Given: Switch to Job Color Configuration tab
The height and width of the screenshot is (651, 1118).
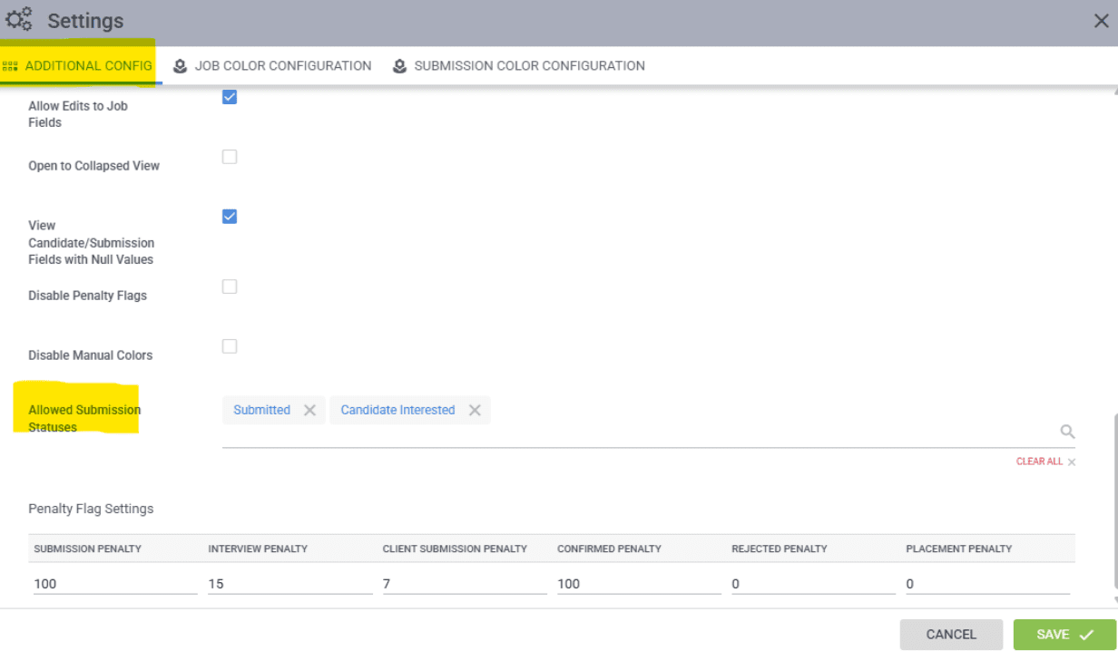Looking at the screenshot, I should (x=282, y=66).
